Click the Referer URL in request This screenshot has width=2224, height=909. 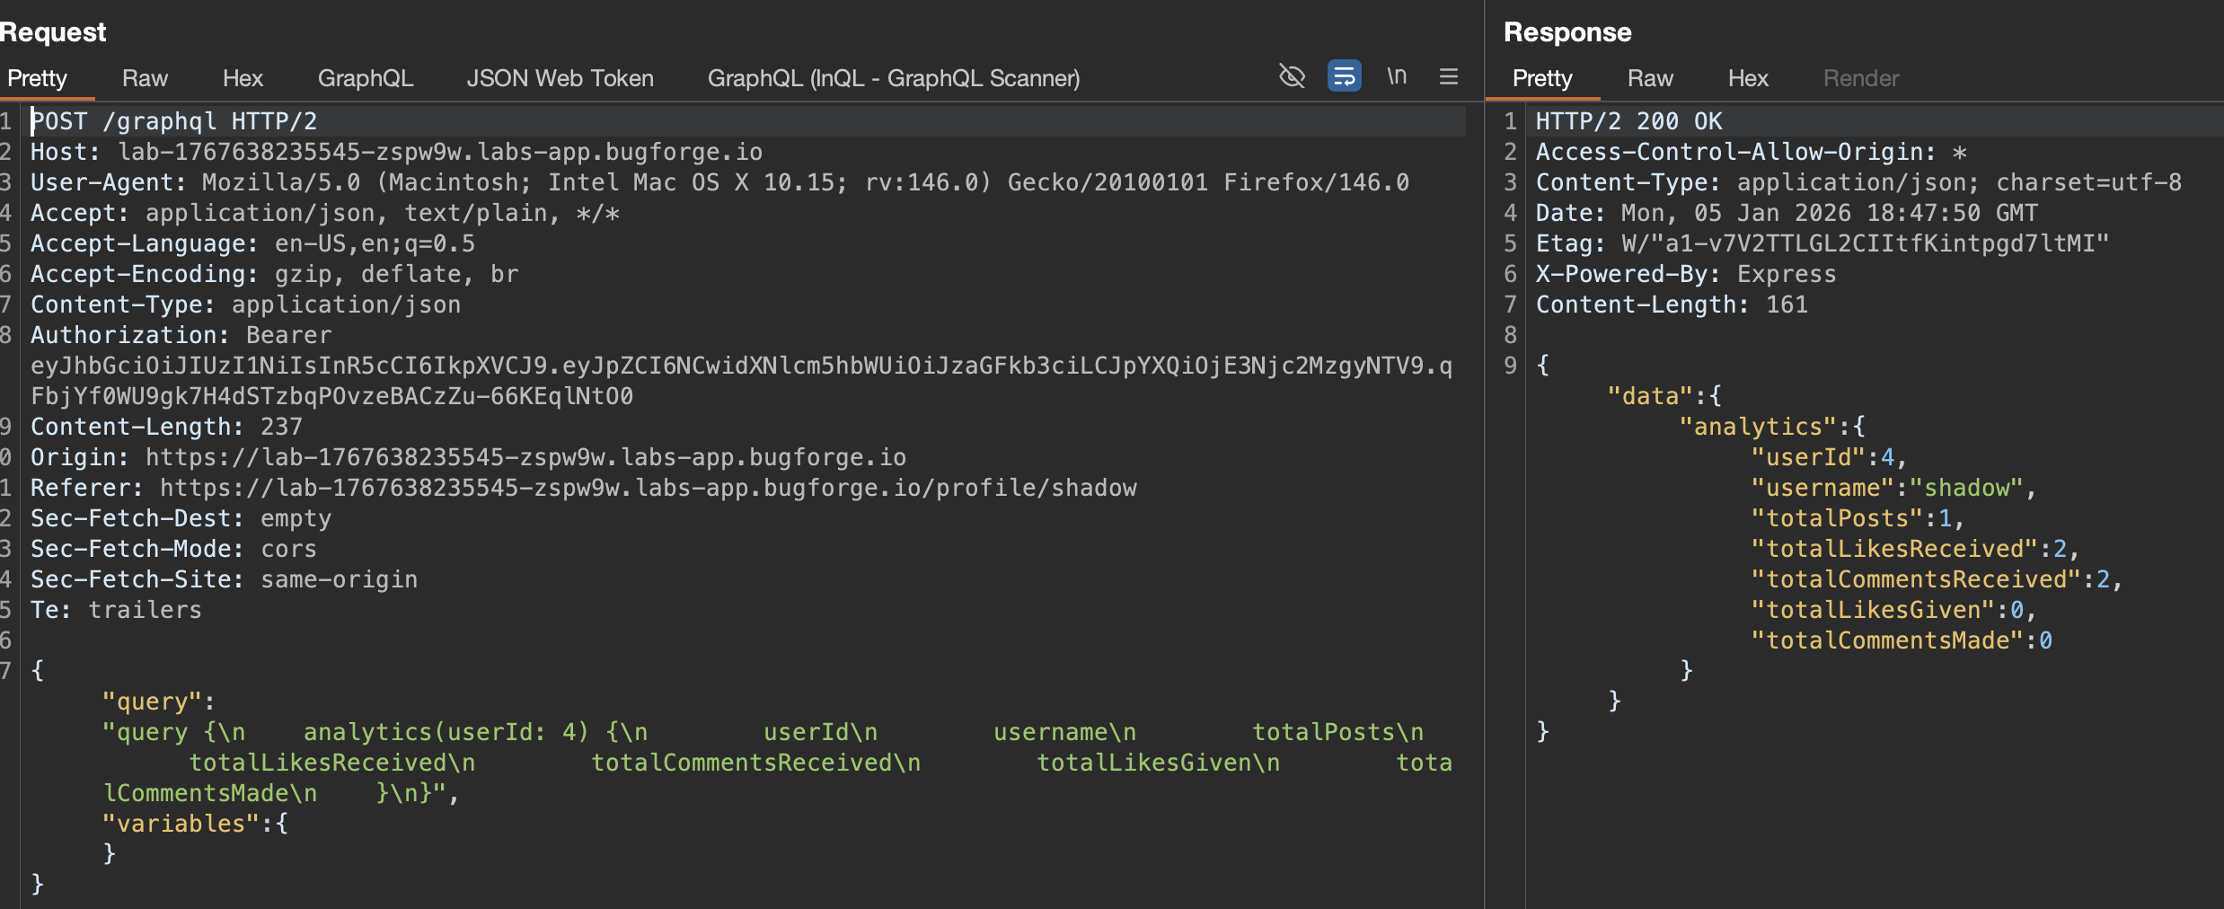tap(647, 489)
